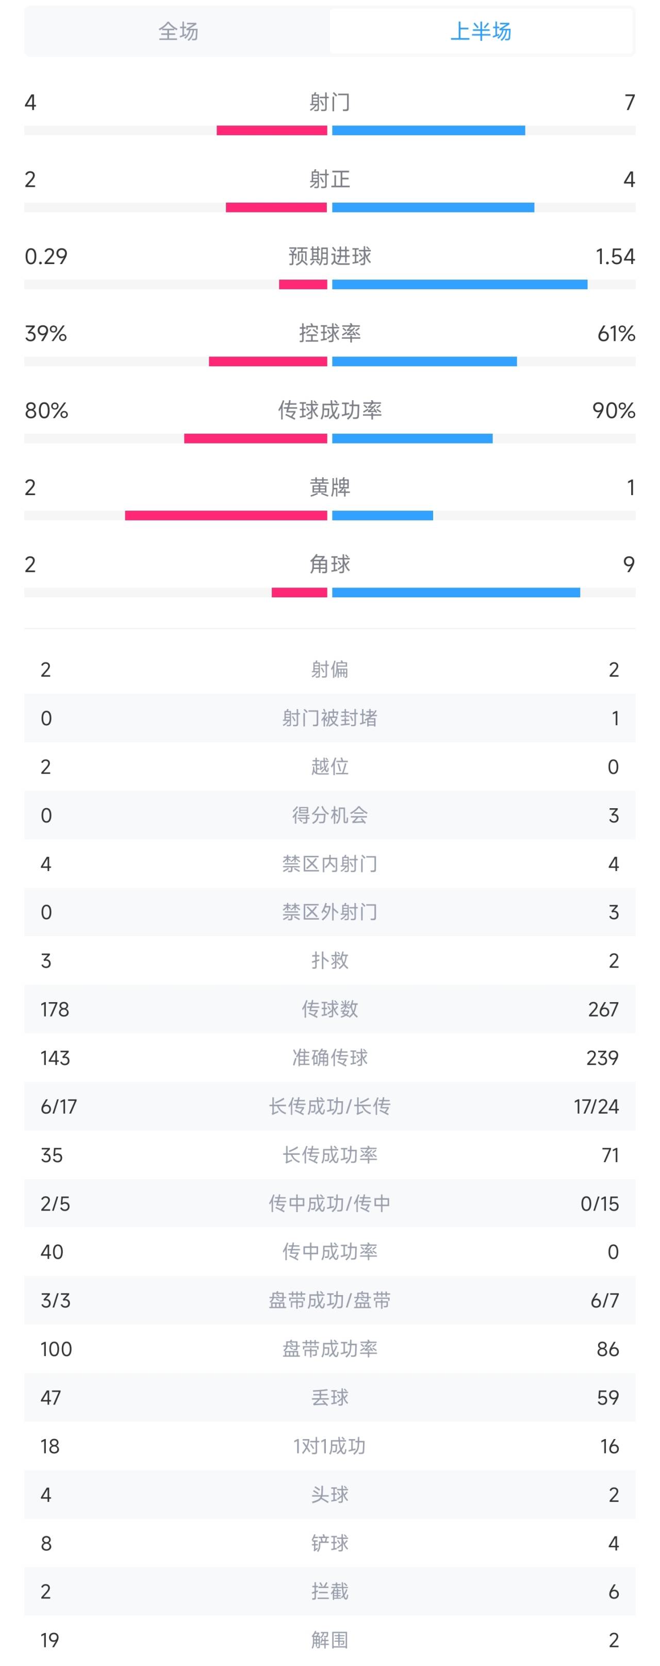Click the 射偏 statistics row
660x1666 pixels.
pos(329,669)
